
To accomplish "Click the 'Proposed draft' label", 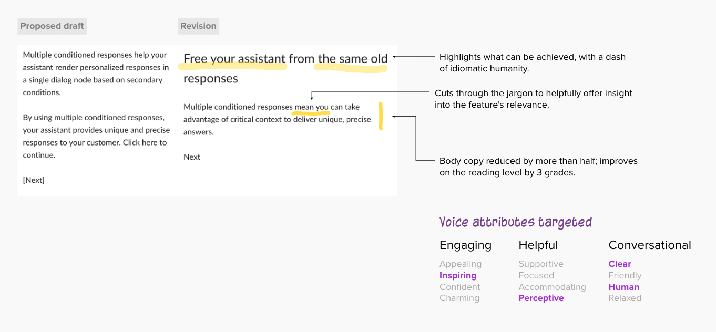I will pos(52,26).
